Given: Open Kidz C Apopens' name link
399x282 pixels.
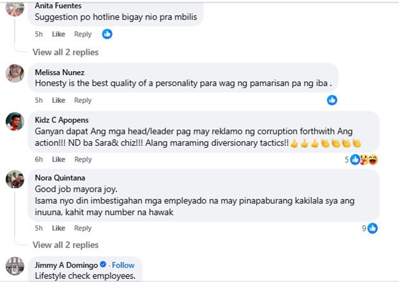Looking at the screenshot, I should [x=62, y=120].
